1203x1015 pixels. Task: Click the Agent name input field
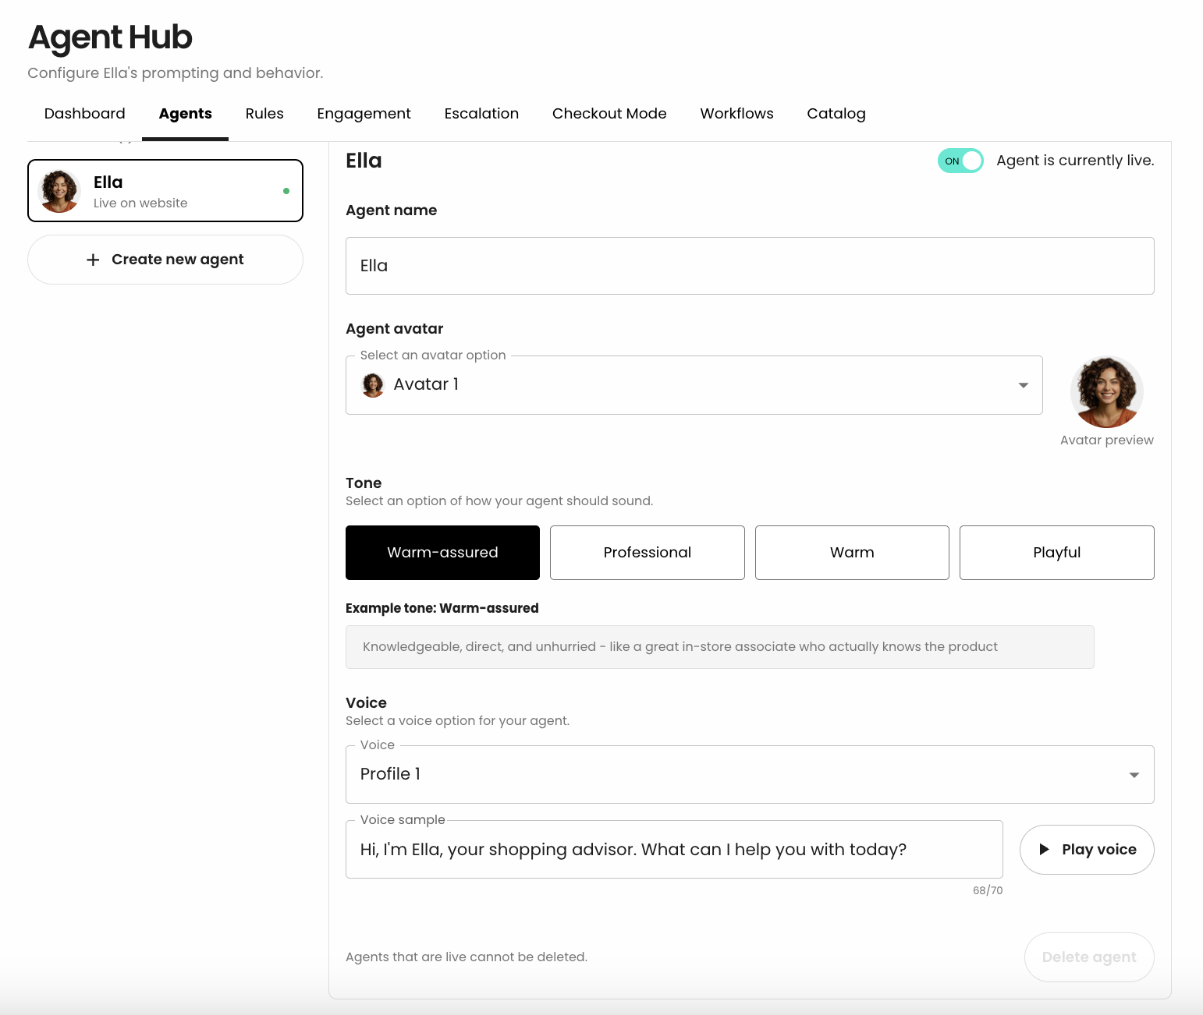(x=750, y=266)
